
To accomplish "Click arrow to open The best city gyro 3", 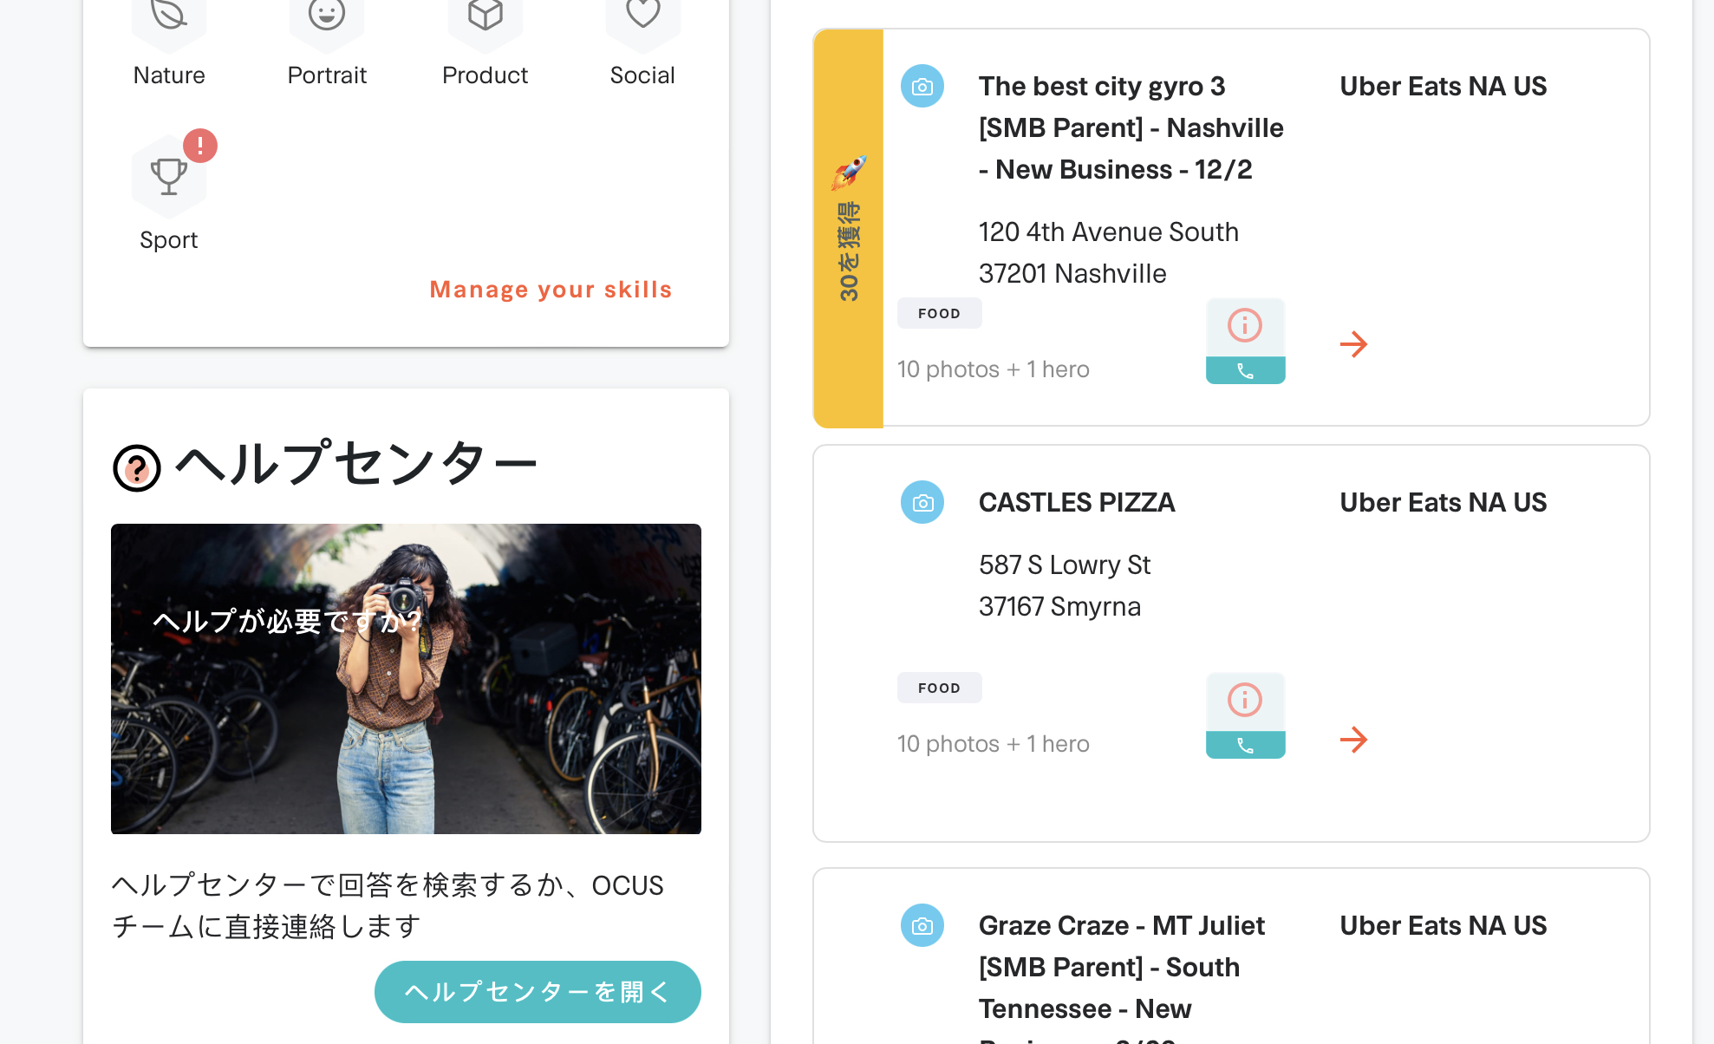I will (1353, 344).
